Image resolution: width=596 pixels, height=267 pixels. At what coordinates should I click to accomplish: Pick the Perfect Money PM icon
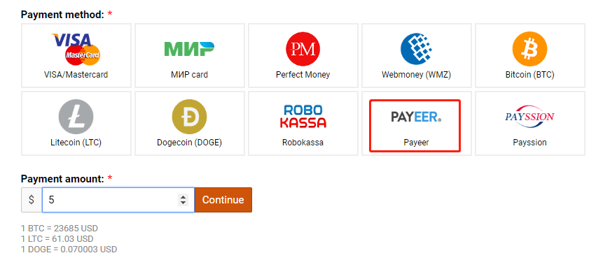(303, 50)
